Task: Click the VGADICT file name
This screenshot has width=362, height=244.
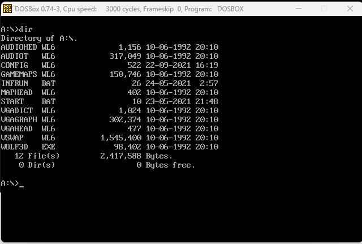Action: [x=17, y=110]
